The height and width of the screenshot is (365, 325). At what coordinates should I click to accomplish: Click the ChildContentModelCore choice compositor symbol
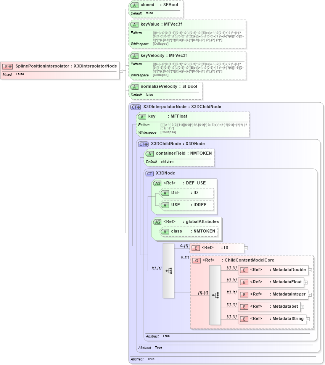215,295
